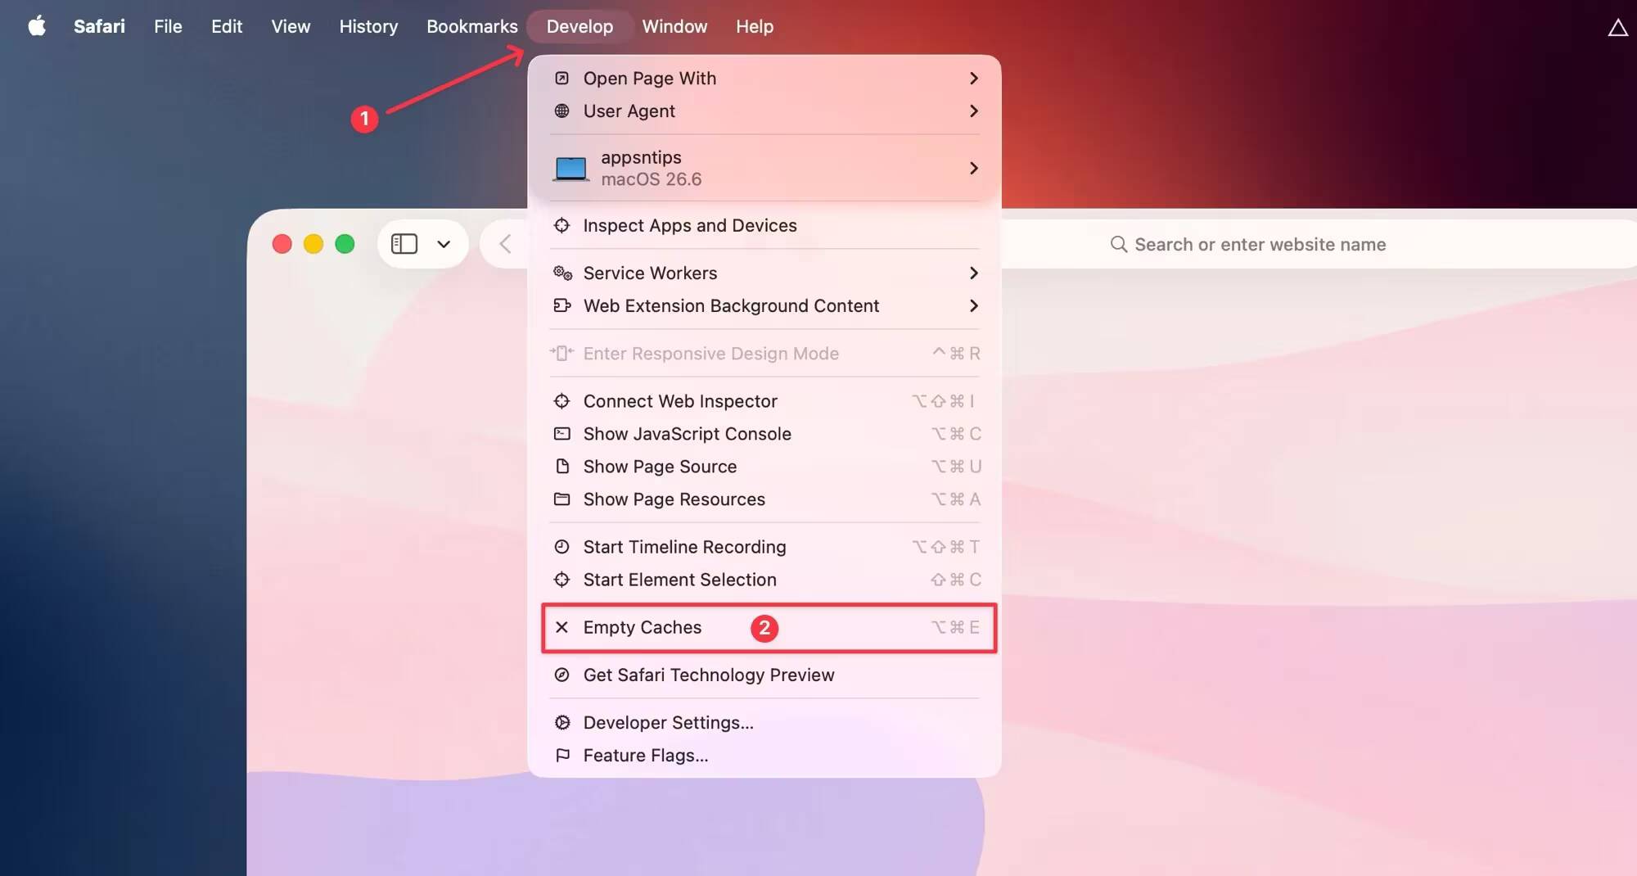The height and width of the screenshot is (876, 1637).
Task: Open the Bookmarks menu
Action: (x=472, y=26)
